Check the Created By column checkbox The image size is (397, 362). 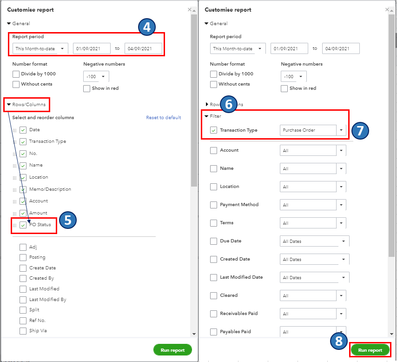23,278
